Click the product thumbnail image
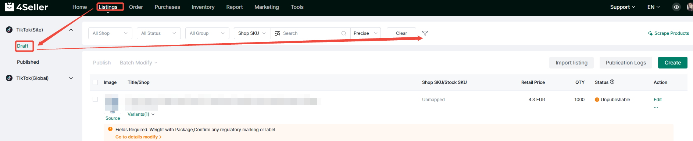The width and height of the screenshot is (693, 141). 112,104
